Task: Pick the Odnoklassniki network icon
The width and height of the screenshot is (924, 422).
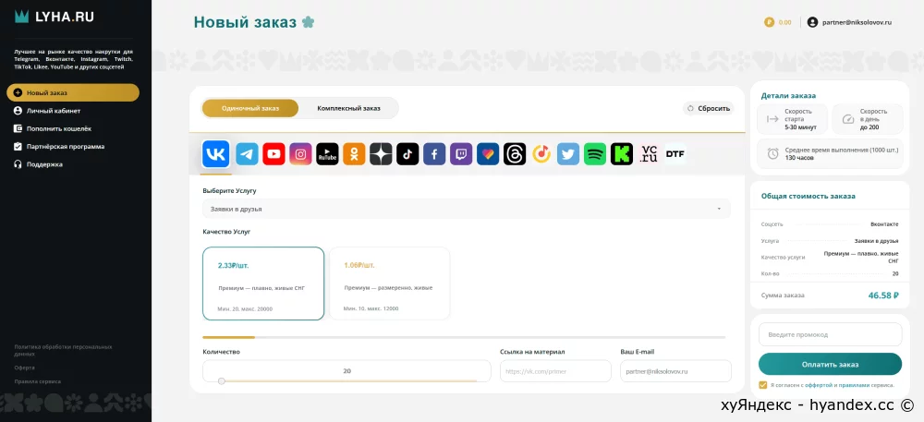Action: tap(354, 154)
